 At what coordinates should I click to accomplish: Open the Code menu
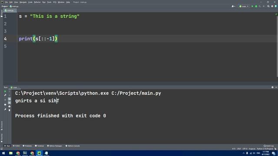(x=30, y=2)
